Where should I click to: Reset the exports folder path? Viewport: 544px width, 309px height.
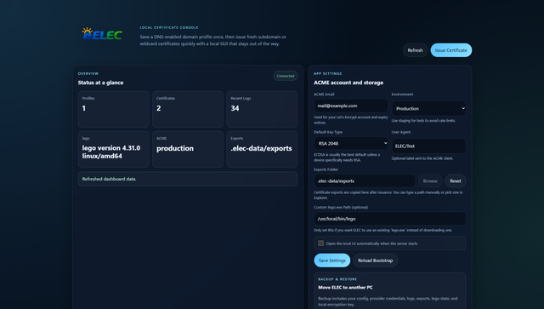click(456, 180)
